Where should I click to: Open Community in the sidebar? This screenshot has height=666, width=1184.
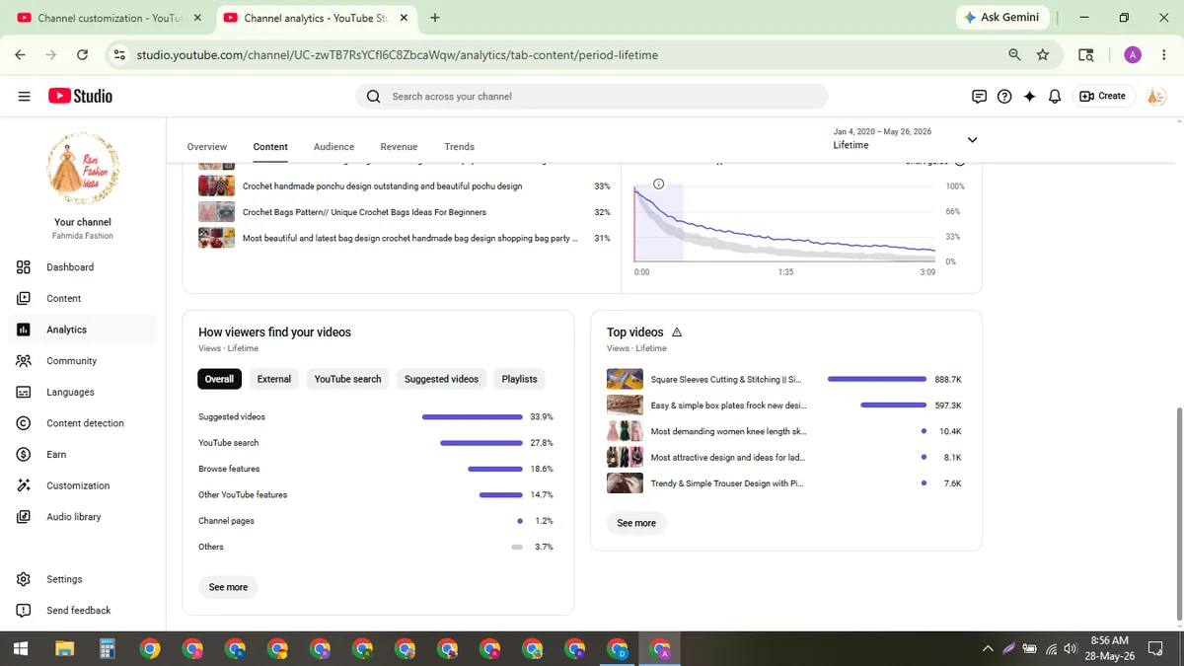coord(83,361)
